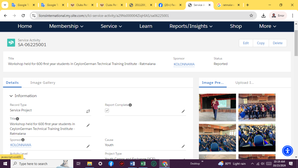Open Chrome three-dot menu
298x168 pixels.
pyautogui.click(x=292, y=16)
